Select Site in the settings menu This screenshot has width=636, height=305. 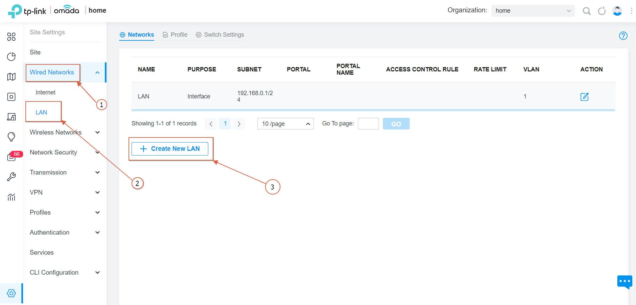pyautogui.click(x=35, y=52)
